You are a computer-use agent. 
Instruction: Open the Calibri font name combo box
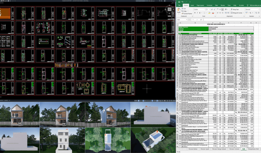200,10
